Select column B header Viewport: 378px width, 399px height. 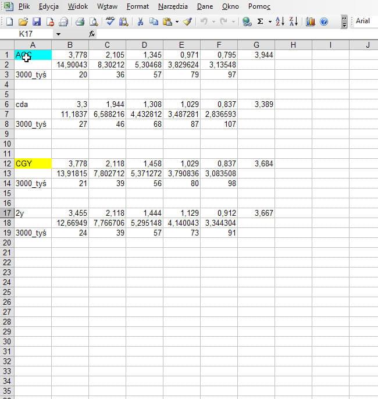point(70,45)
